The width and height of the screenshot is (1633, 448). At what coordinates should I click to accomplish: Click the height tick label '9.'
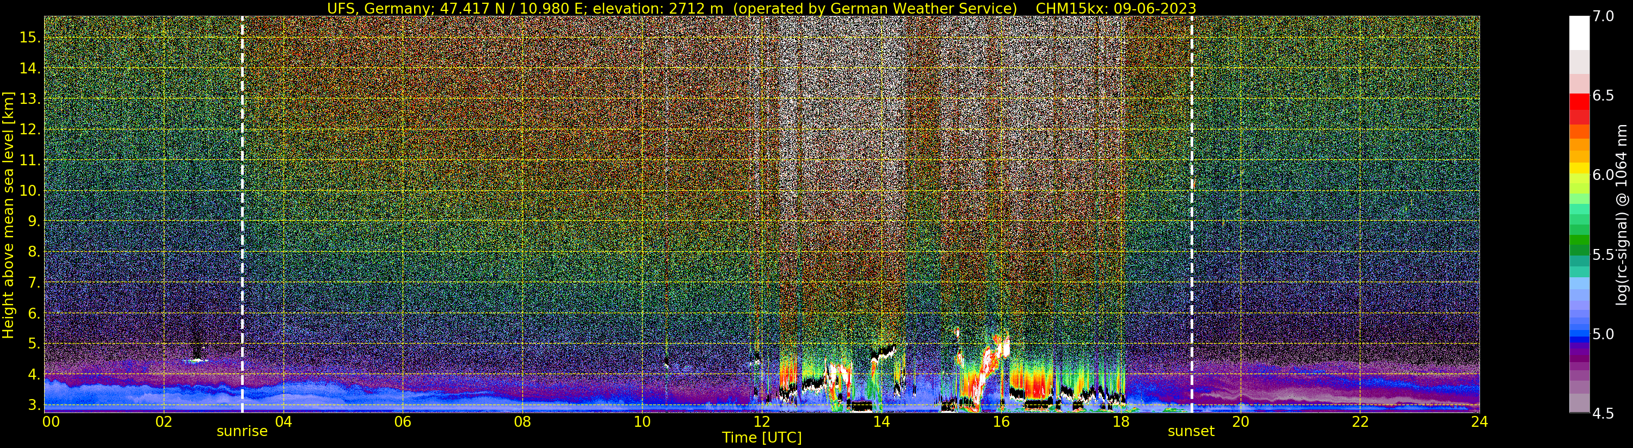point(33,221)
